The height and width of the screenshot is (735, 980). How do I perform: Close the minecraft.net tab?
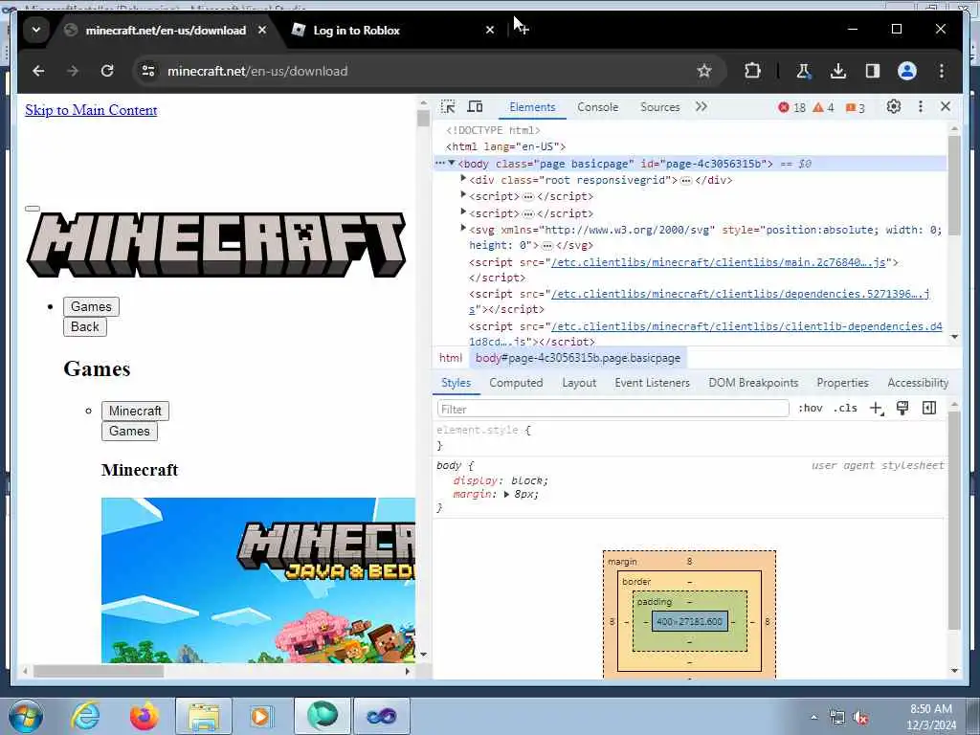(262, 30)
